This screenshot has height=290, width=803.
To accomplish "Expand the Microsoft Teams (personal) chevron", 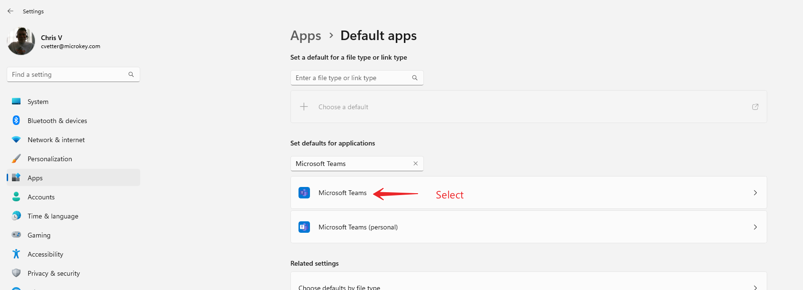I will tap(755, 227).
